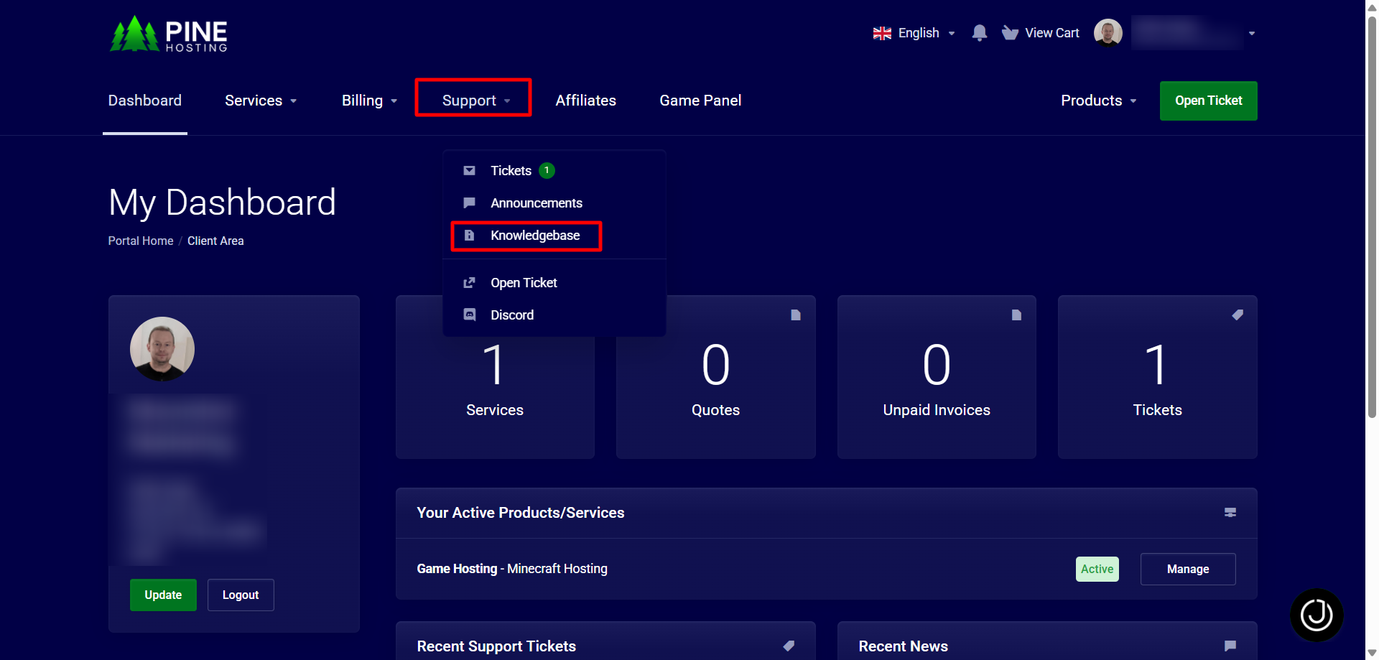Click the tag icon on Tickets card
The image size is (1379, 660).
coord(1238,315)
